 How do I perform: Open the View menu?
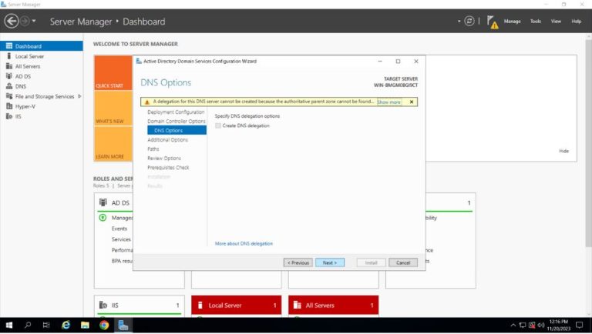click(556, 21)
